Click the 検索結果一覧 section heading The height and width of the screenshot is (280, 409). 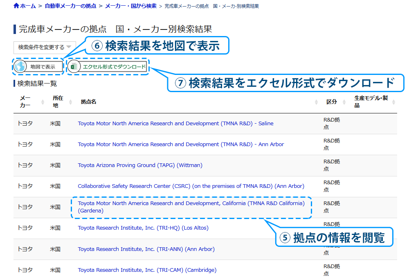[37, 84]
